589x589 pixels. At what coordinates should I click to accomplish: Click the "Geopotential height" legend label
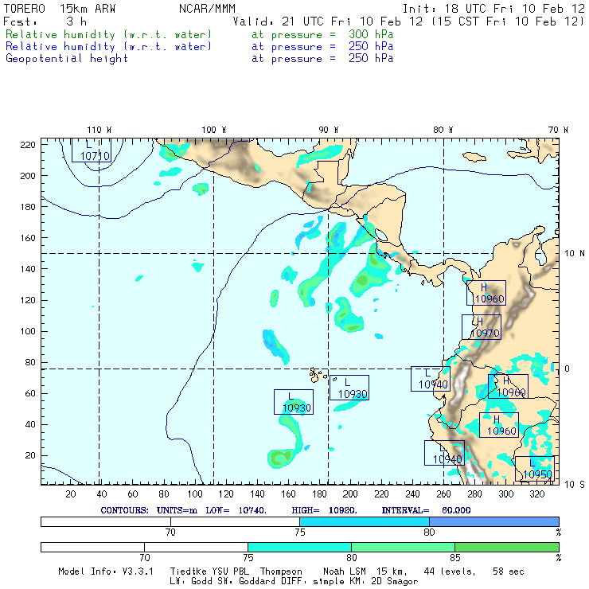(x=67, y=59)
